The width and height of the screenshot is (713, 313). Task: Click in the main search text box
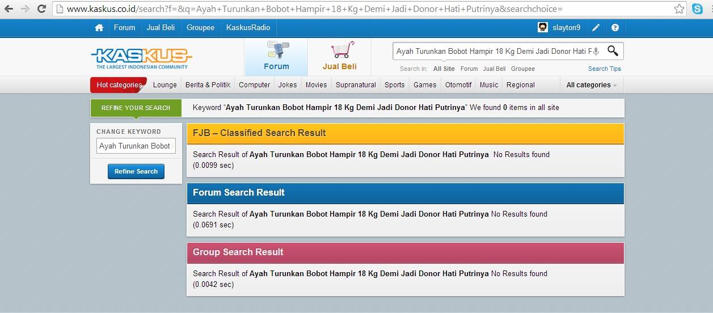(492, 51)
